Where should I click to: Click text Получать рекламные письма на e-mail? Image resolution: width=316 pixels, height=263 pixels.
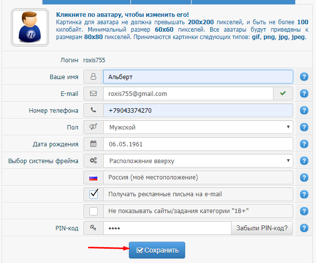pos(165,194)
